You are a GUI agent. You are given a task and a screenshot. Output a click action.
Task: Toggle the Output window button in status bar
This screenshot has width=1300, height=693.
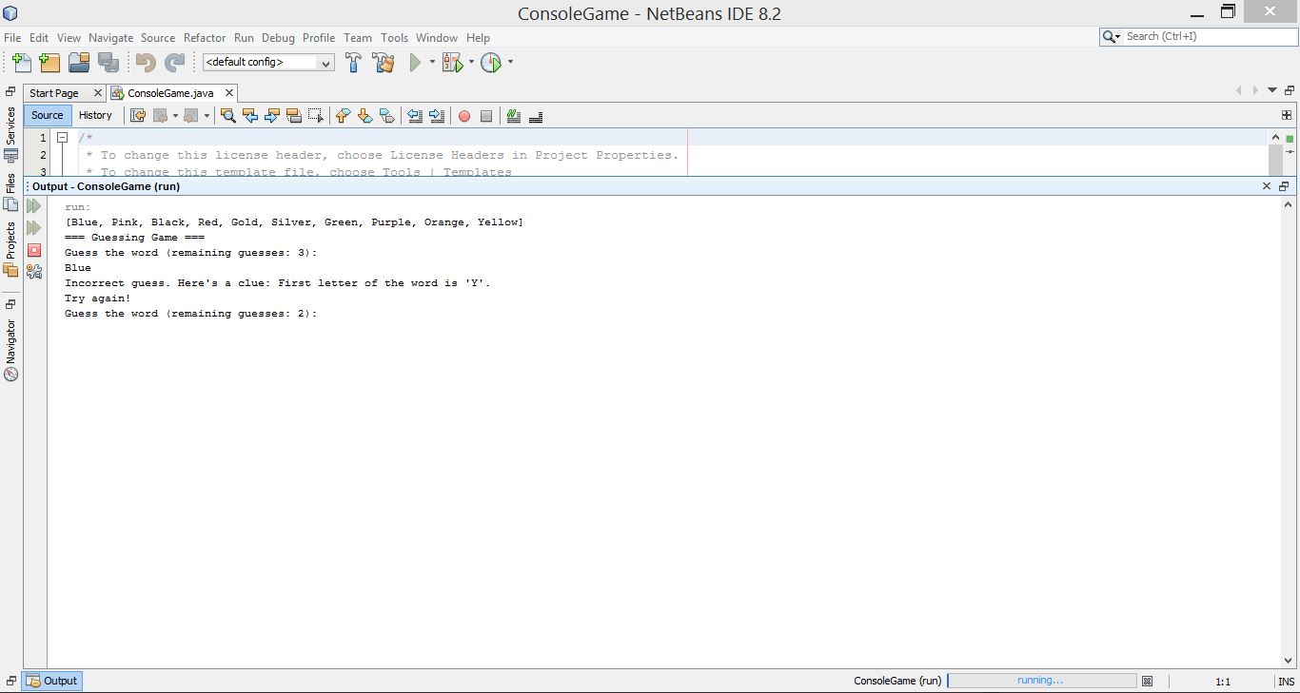53,681
